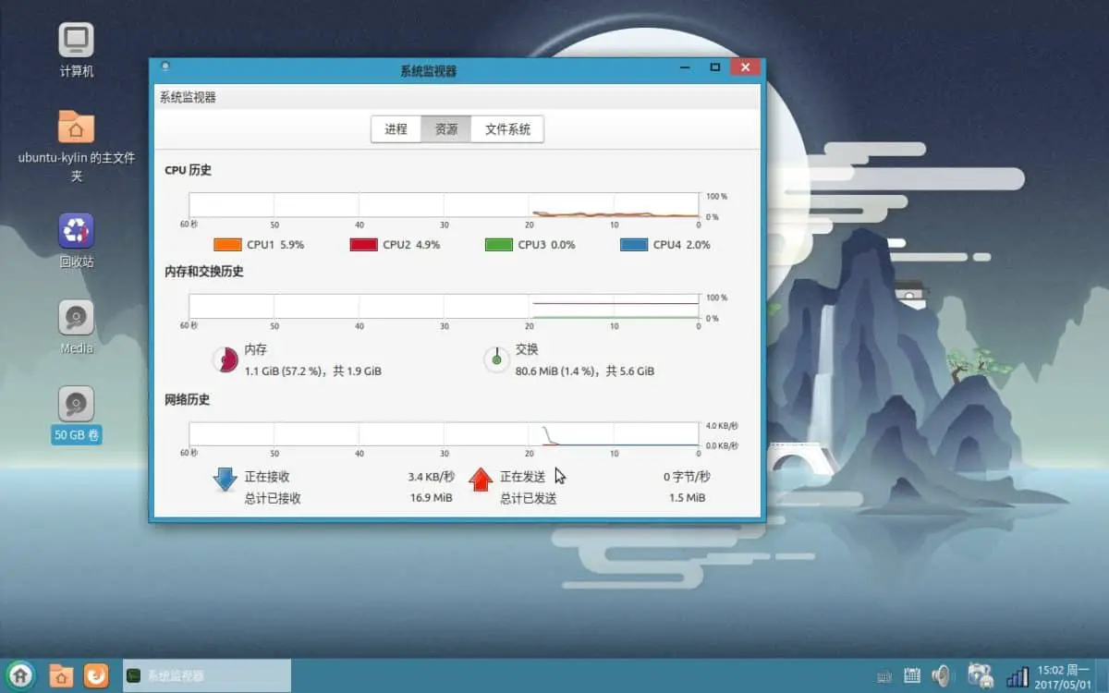Select the Media drive desktop icon
Viewport: 1109px width, 693px height.
coord(77,327)
